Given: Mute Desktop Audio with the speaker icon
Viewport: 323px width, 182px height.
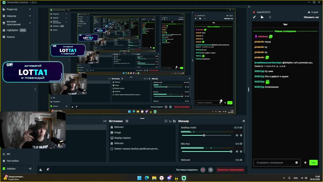Looking at the screenshot, I should pos(237,135).
